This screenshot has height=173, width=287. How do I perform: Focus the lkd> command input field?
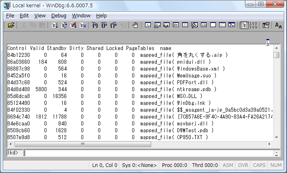tap(148, 153)
